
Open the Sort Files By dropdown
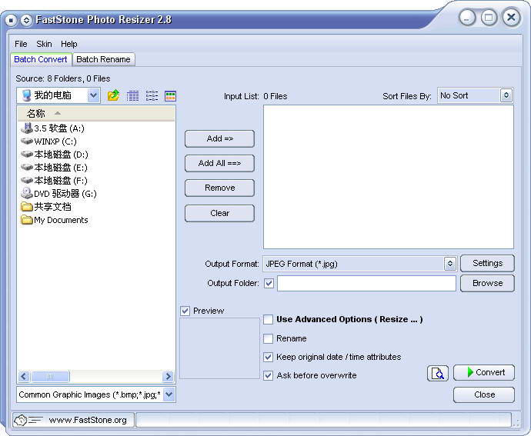[506, 95]
